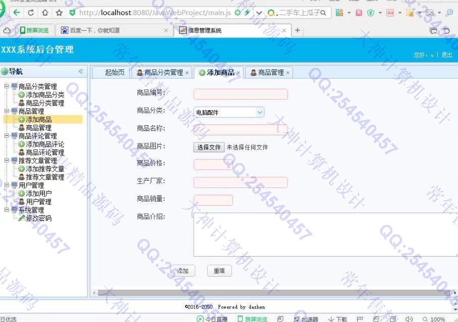Close the 商品分类管理 tab
Image resolution: width=458 pixels, height=322 pixels.
[x=187, y=72]
